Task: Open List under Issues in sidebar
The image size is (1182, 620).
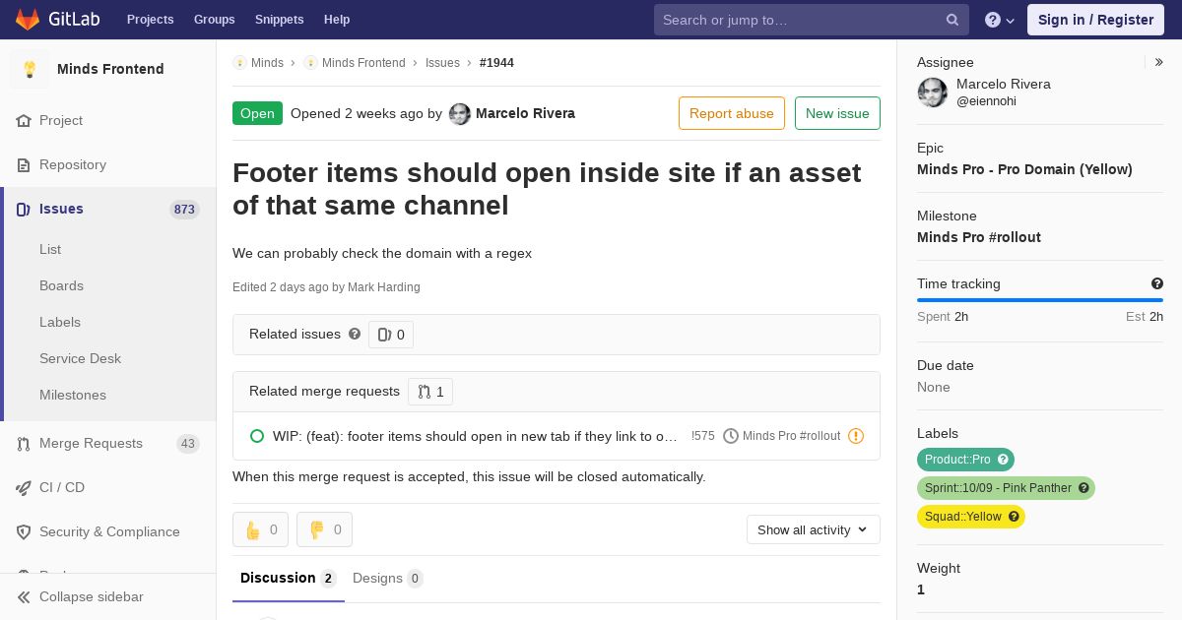Action: (x=50, y=250)
